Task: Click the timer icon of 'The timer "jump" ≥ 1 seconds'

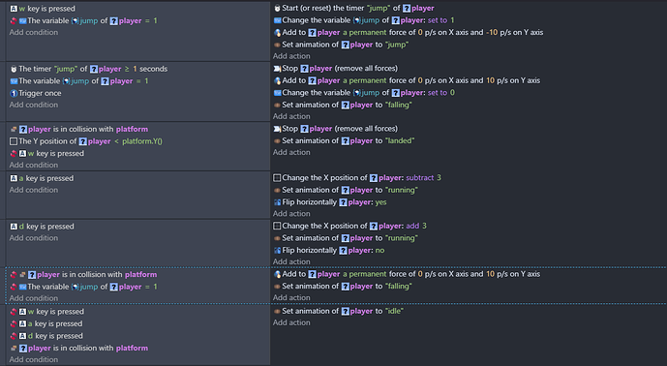Action: pyautogui.click(x=14, y=69)
